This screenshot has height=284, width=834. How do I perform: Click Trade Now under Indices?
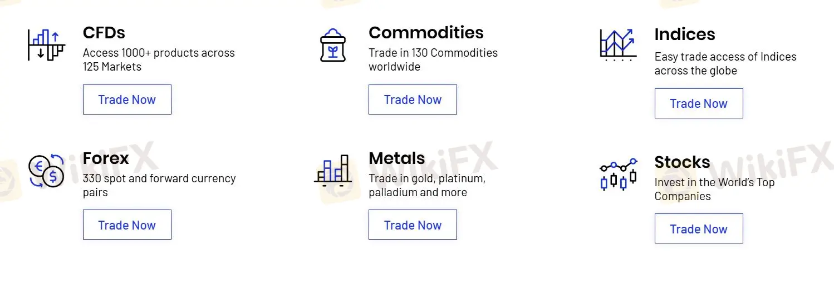click(x=699, y=103)
